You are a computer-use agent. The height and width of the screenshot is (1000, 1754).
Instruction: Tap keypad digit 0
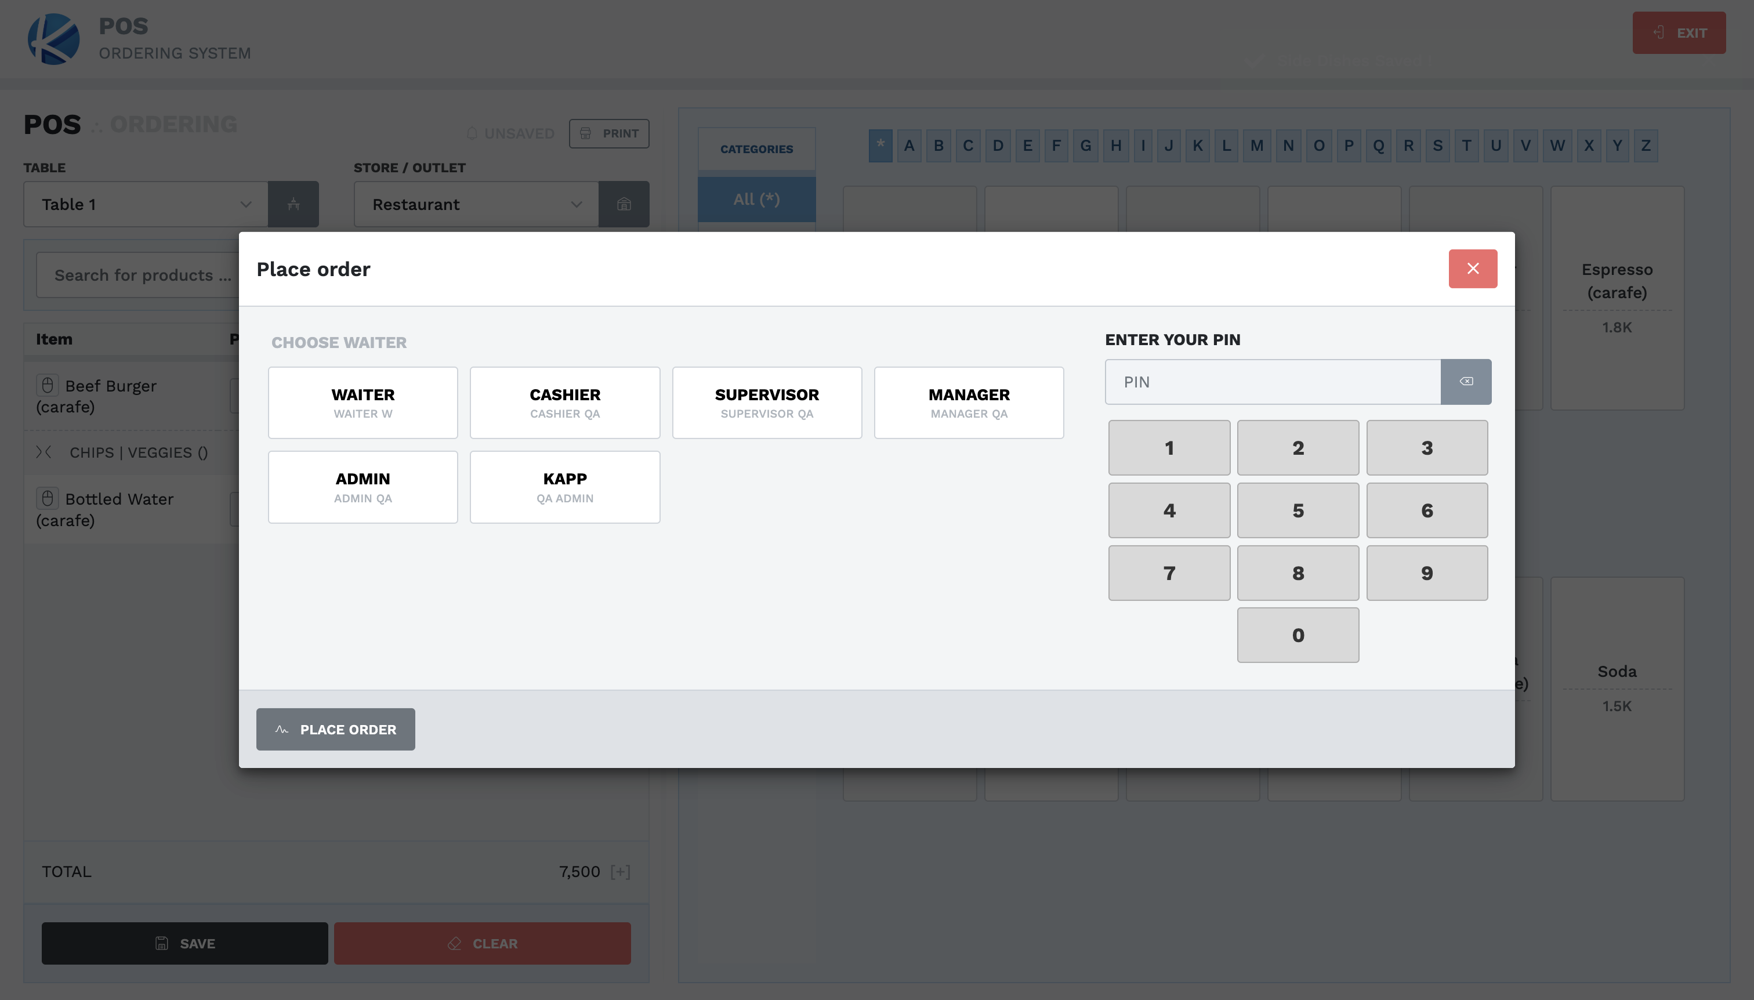pos(1298,635)
